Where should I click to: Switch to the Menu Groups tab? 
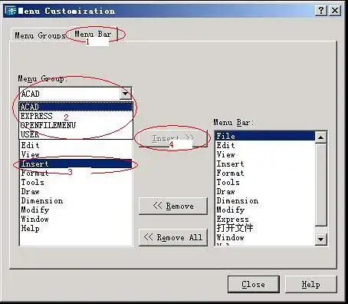pyautogui.click(x=40, y=35)
